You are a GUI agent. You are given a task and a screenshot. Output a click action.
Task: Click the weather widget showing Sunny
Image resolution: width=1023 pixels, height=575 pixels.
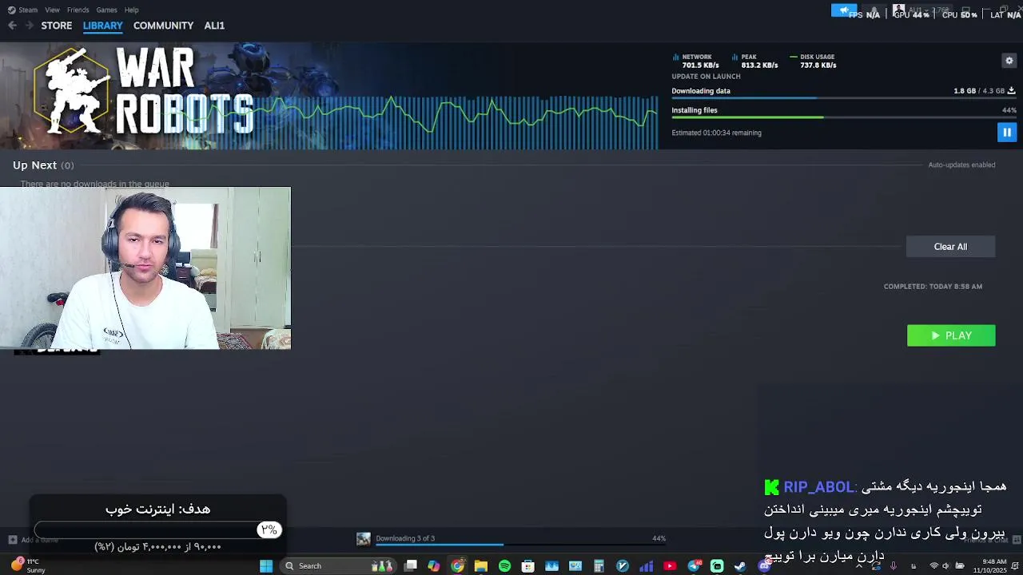[29, 566]
